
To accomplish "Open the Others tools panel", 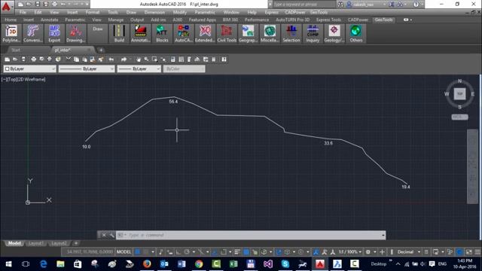I will tap(356, 34).
